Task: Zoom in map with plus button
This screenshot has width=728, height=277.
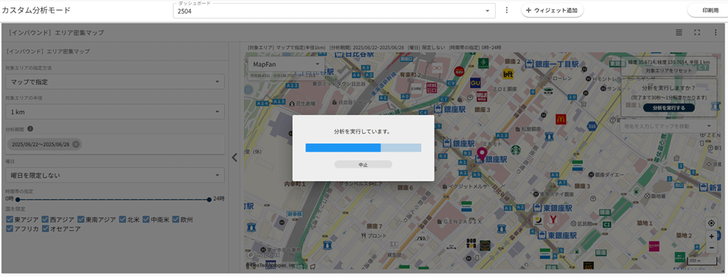Action: [711, 236]
